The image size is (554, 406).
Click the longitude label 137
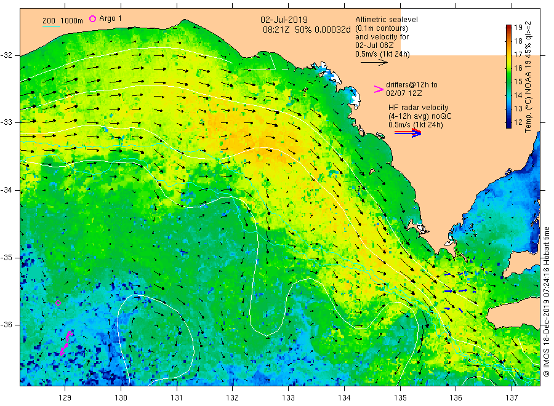click(512, 398)
